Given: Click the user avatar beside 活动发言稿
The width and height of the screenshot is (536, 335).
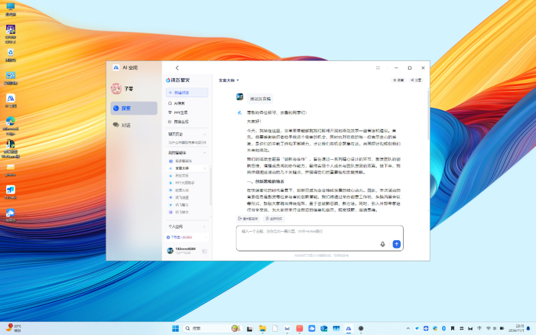Looking at the screenshot, I should click(x=240, y=97).
